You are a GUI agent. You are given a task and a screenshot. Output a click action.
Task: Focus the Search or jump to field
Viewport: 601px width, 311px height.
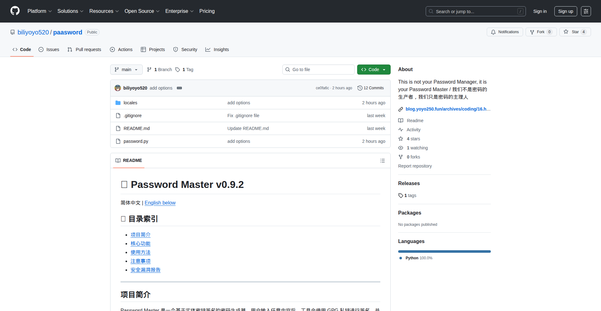pos(475,11)
